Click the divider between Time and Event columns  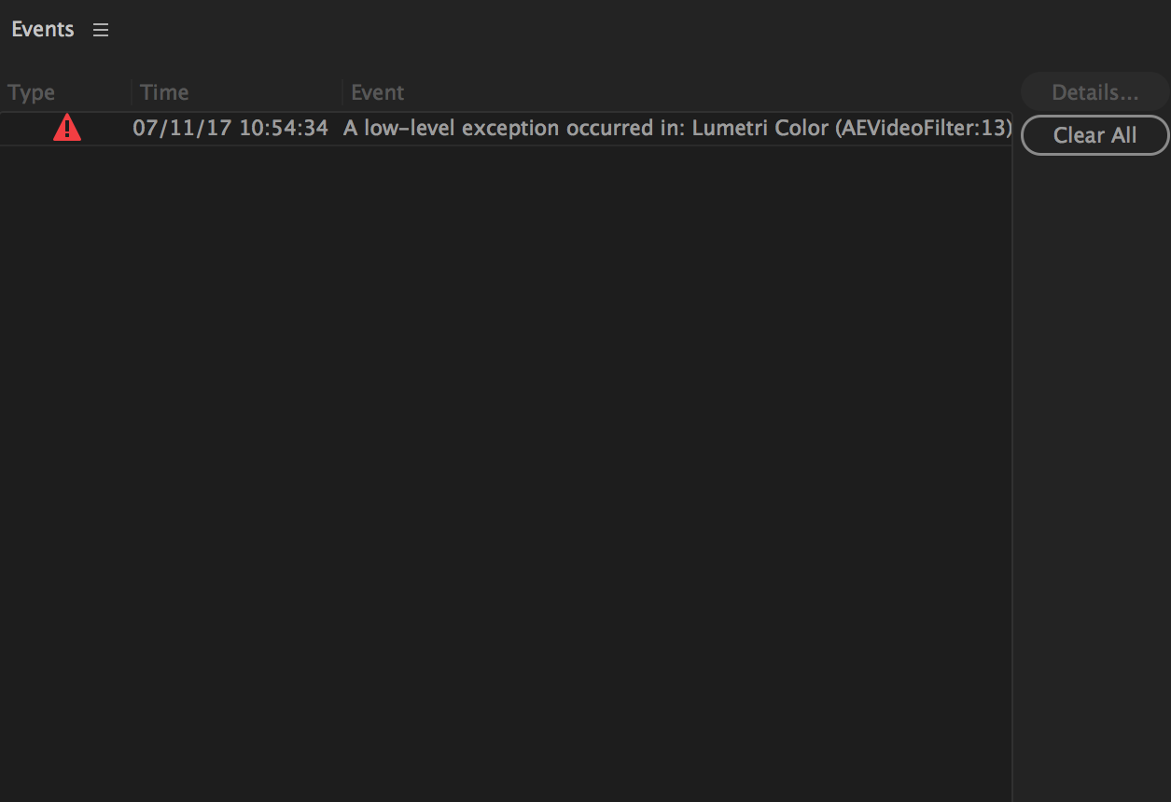point(342,92)
